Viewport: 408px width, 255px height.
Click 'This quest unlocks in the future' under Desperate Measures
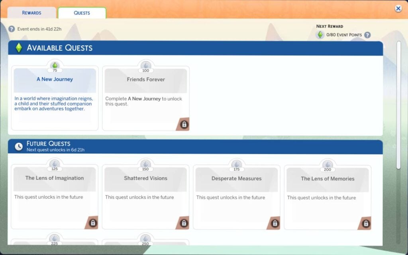(x=231, y=198)
